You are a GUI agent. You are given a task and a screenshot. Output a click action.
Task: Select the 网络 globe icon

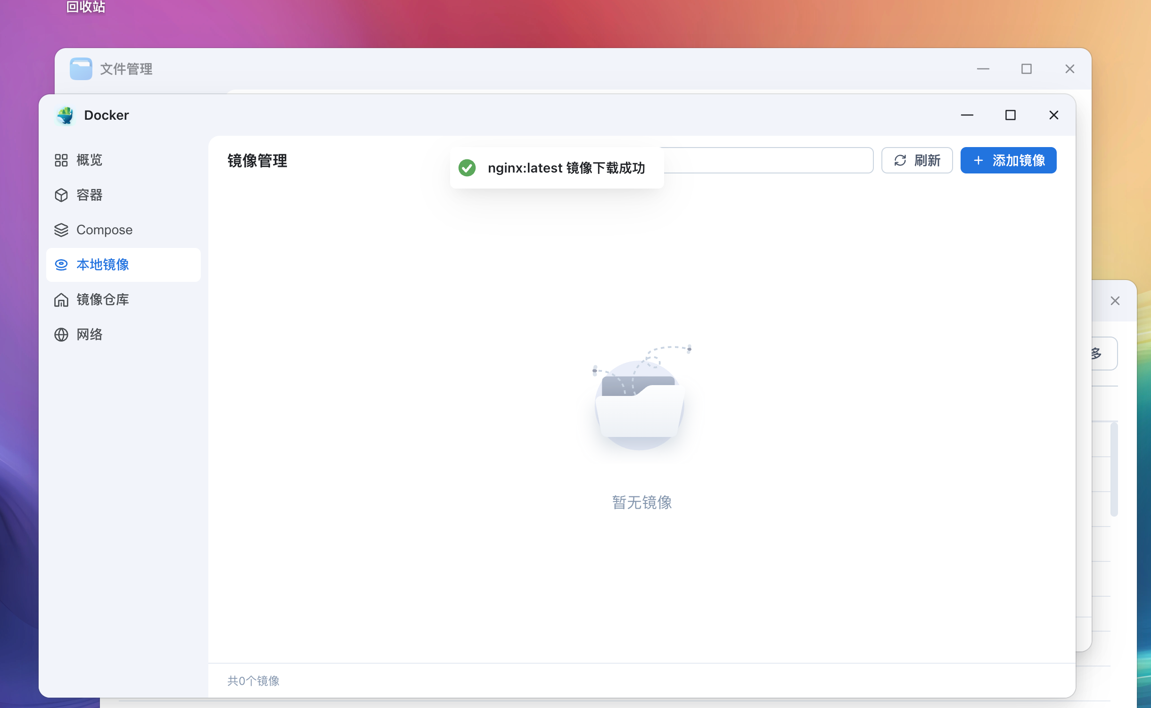tap(61, 335)
